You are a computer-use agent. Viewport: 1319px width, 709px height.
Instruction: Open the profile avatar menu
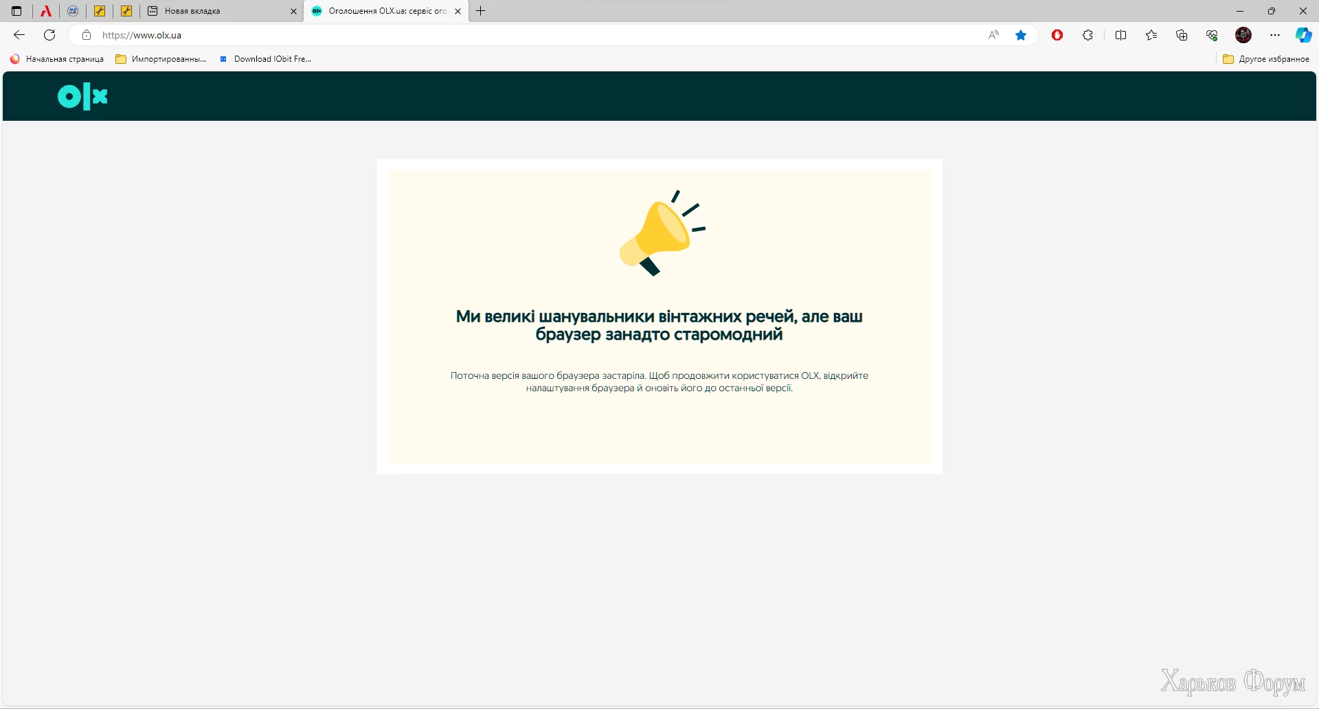[1243, 35]
